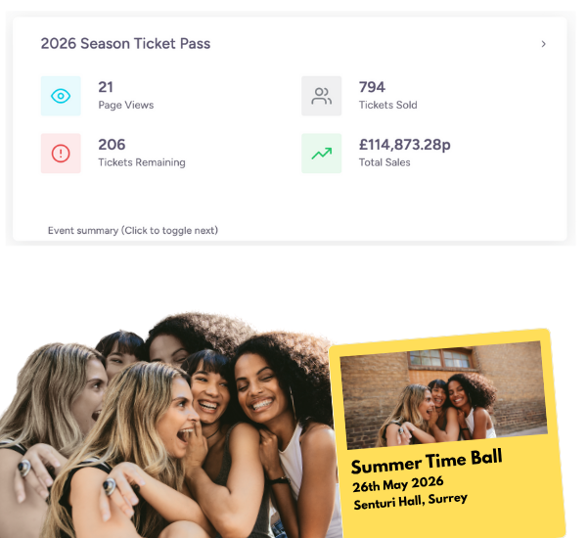The image size is (587, 538).
Task: Select the 794 Tickets Sold figure
Action: coord(372,87)
